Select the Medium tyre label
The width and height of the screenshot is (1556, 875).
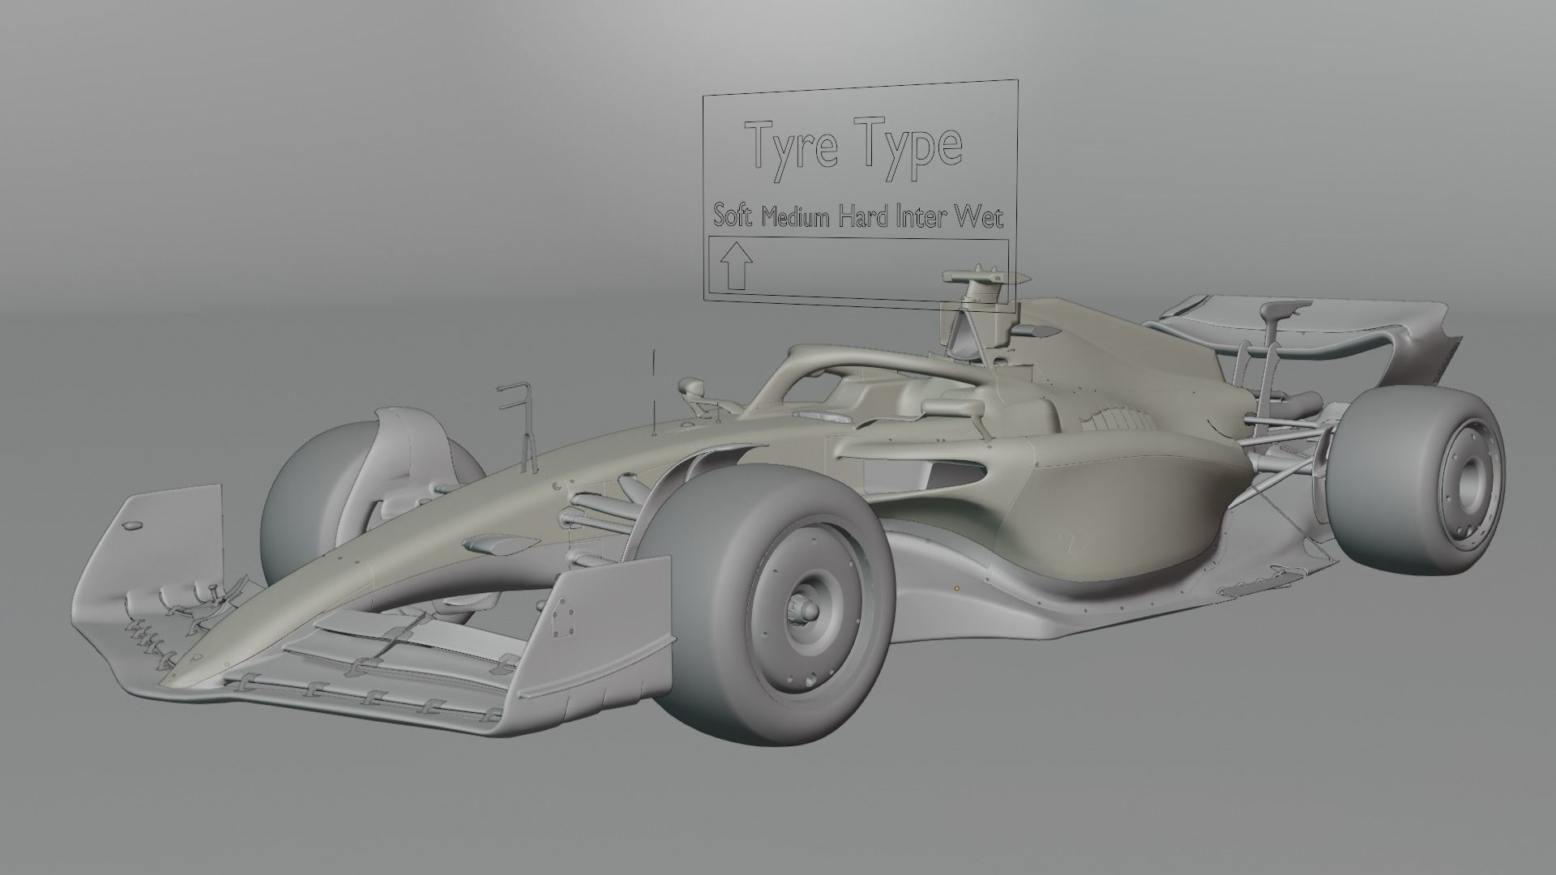tap(796, 216)
